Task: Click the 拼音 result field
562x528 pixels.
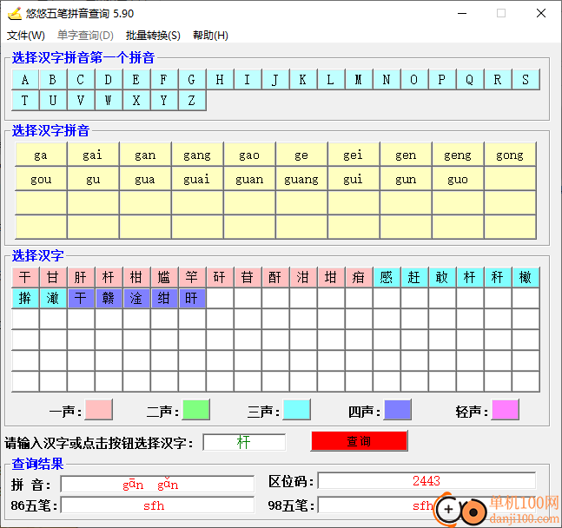Action: (x=157, y=485)
